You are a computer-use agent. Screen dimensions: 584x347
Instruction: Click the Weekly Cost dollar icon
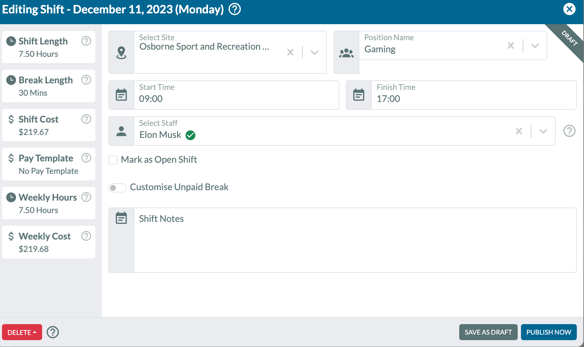[x=11, y=236]
